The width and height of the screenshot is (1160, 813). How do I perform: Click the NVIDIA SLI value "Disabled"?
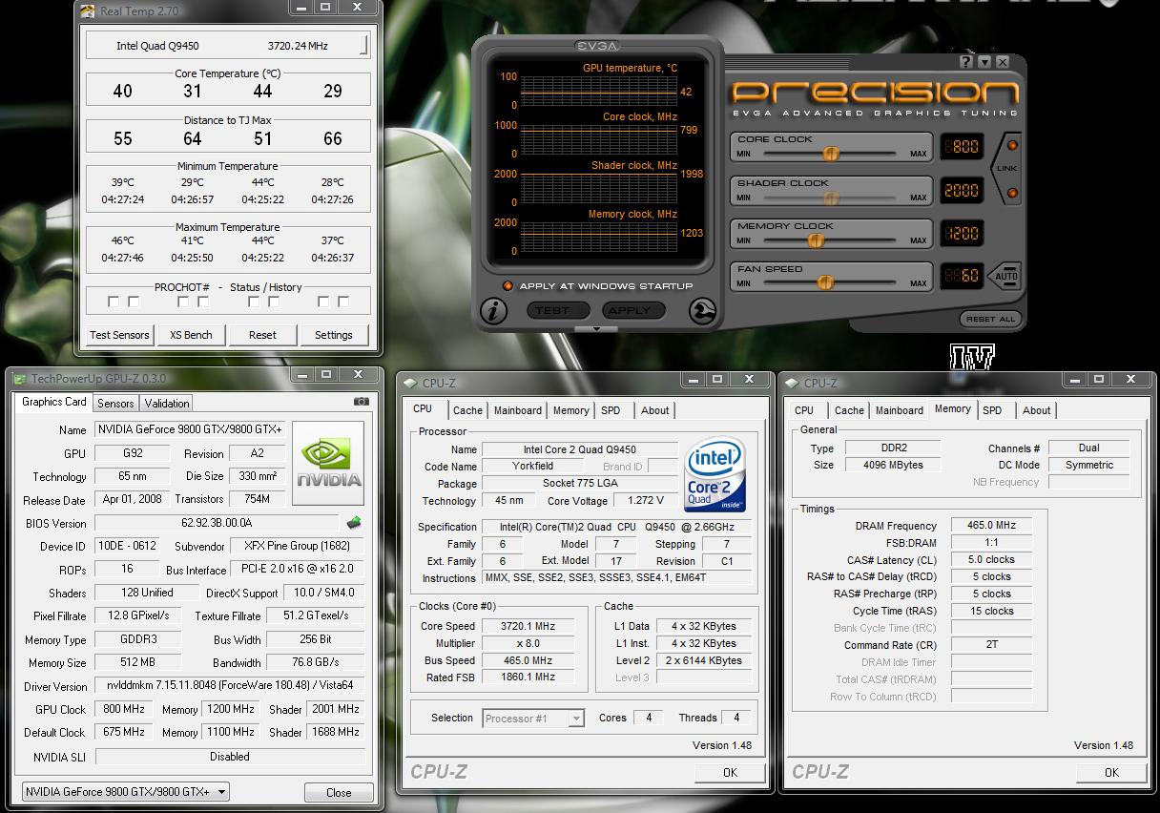point(230,757)
